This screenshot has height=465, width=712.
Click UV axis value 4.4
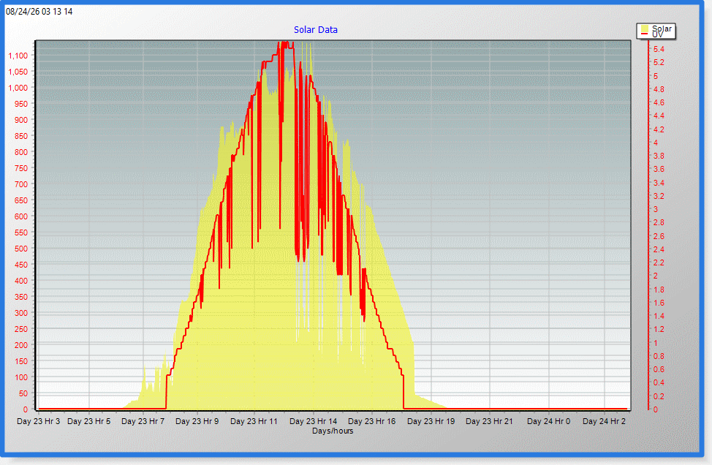(659, 116)
